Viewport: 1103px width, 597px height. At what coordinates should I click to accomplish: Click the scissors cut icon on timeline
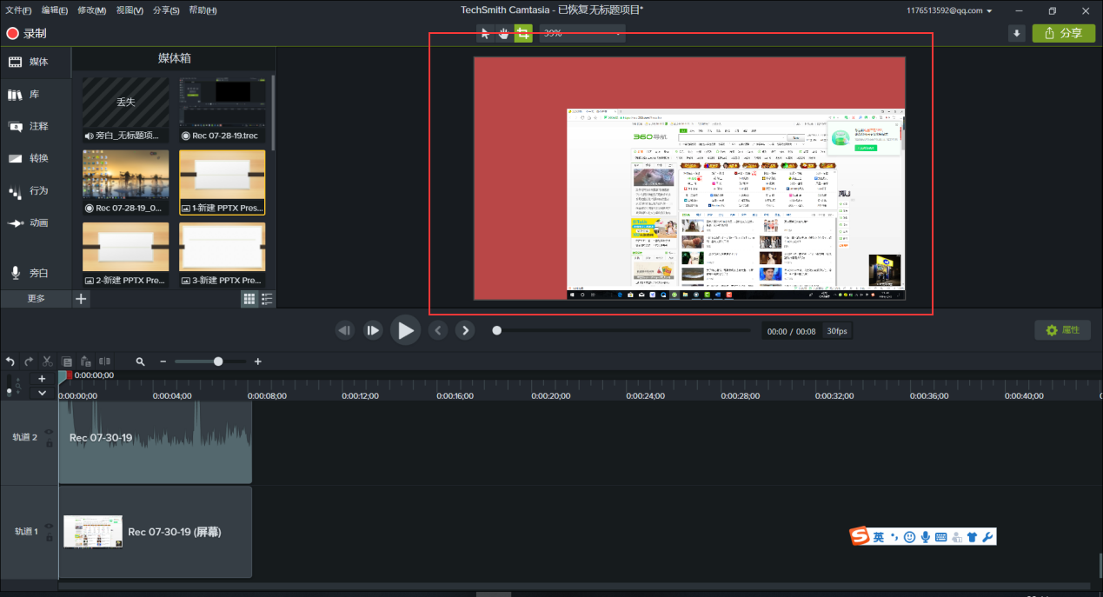(x=48, y=362)
